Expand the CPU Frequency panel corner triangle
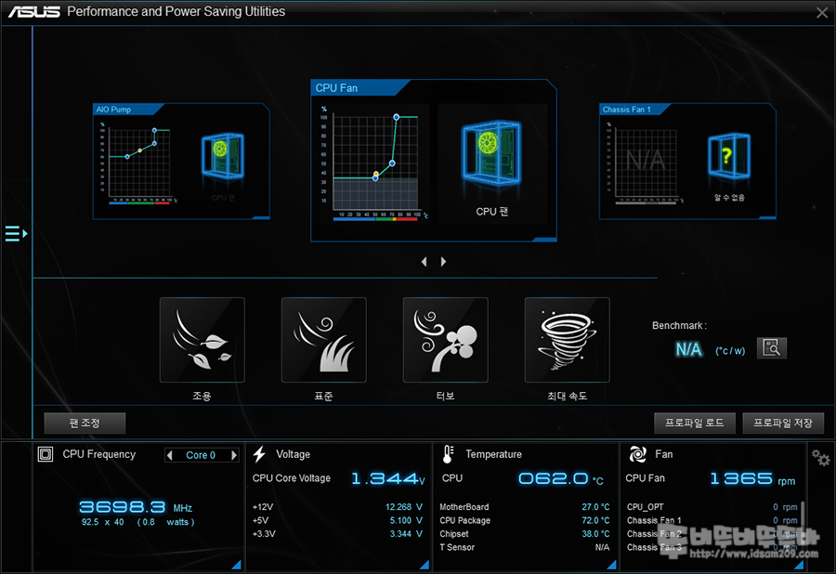 click(237, 565)
